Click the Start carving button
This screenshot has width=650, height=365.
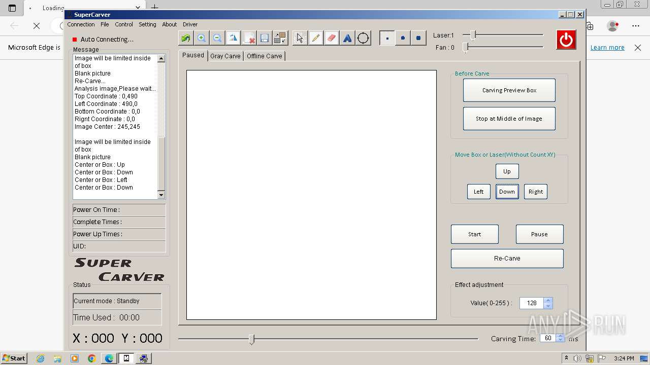click(x=475, y=234)
